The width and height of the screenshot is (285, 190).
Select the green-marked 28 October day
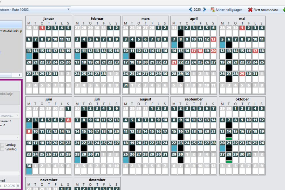(229, 157)
